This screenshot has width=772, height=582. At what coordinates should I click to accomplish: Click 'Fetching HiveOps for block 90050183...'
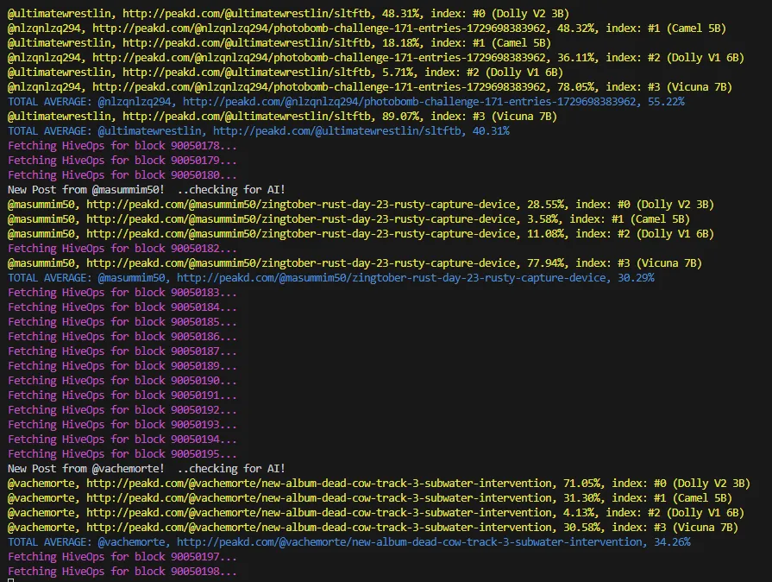122,293
